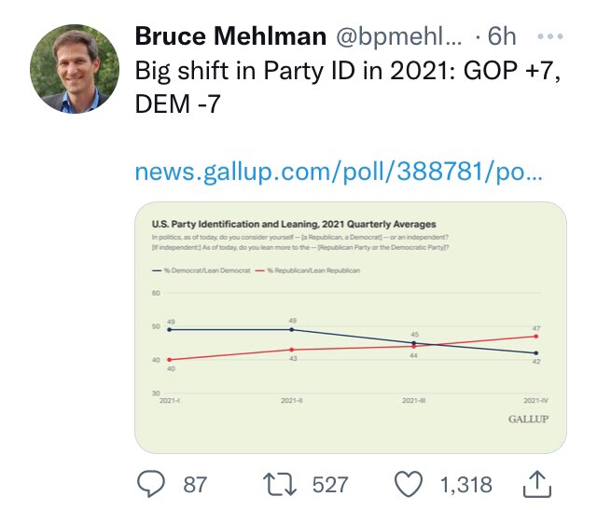Like the tweet with heart icon

(x=410, y=484)
